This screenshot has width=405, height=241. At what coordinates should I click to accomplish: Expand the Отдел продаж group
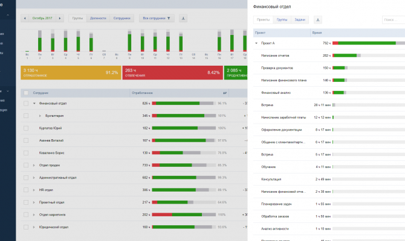pyautogui.click(x=34, y=165)
